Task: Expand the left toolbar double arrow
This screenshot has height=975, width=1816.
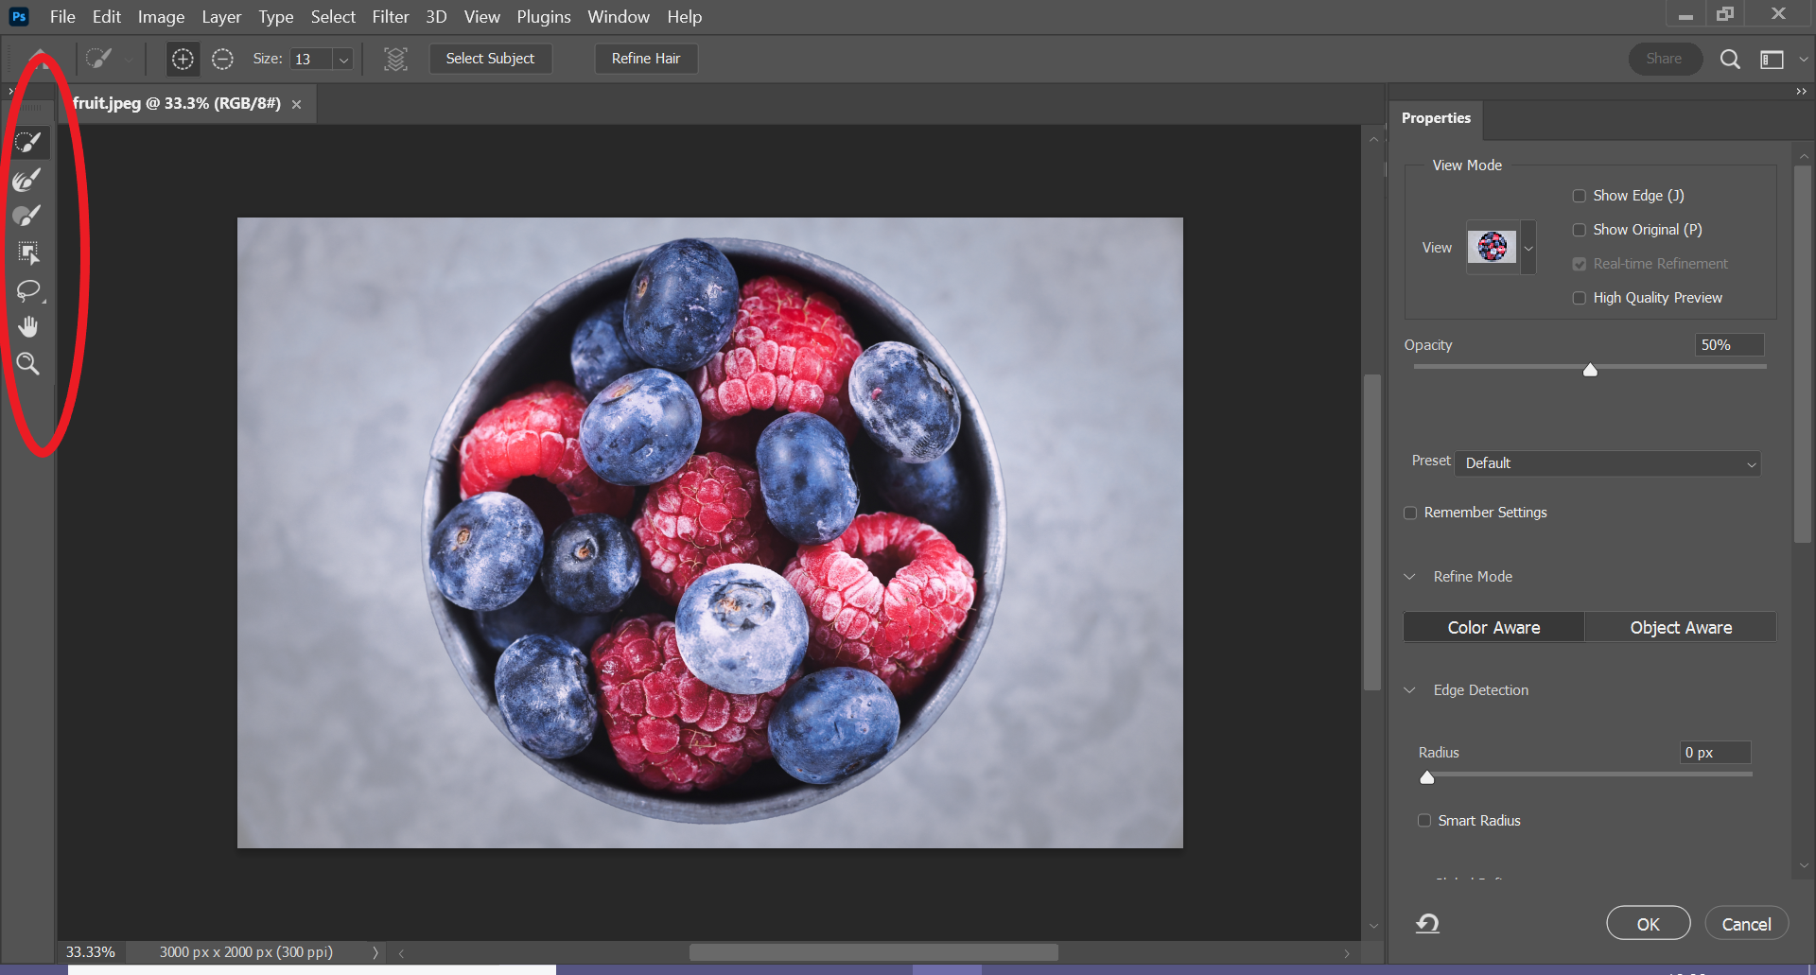Action: point(10,91)
